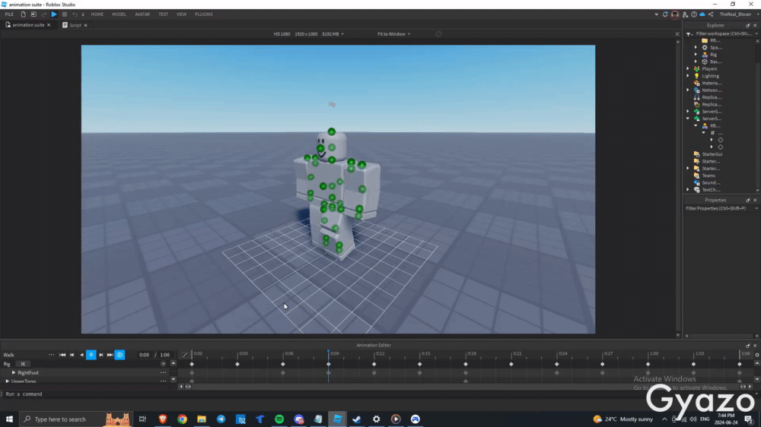
Task: Click the open/import file icon in the toolbar
Action: click(x=33, y=14)
